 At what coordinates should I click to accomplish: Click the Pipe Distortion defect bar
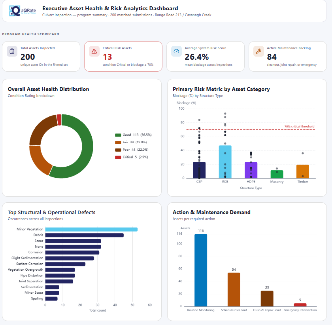click(60, 276)
